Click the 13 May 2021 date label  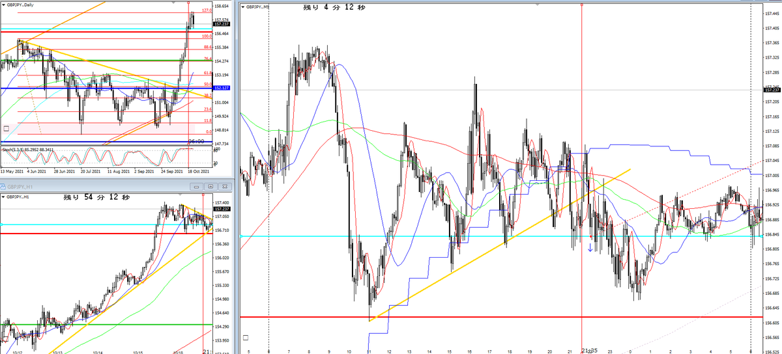point(12,172)
